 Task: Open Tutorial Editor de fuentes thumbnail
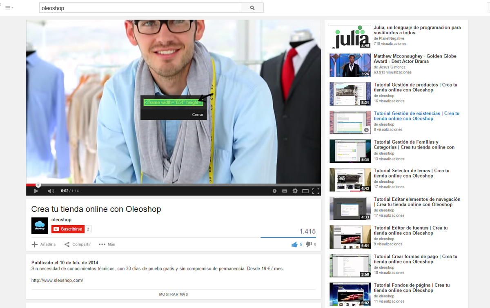pos(350,237)
